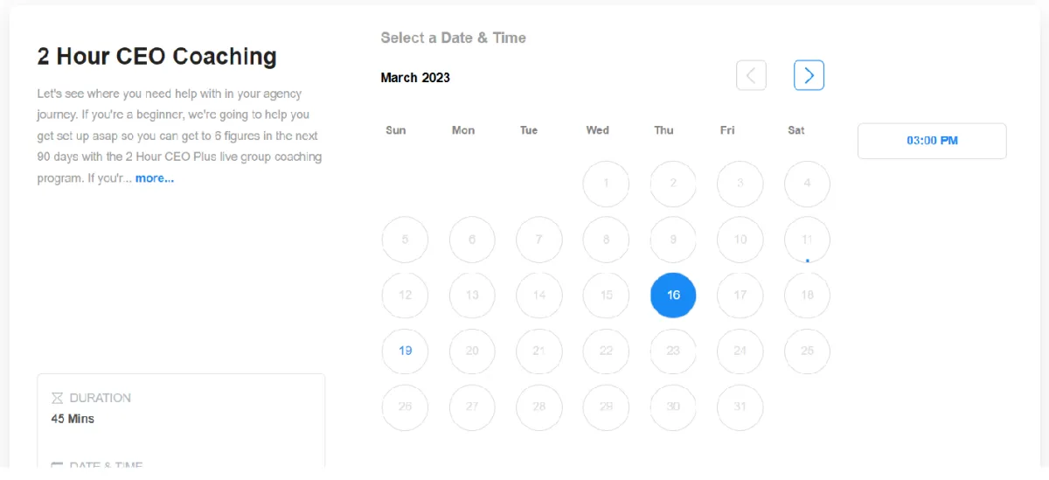Click the March 2023 month label

pos(415,78)
